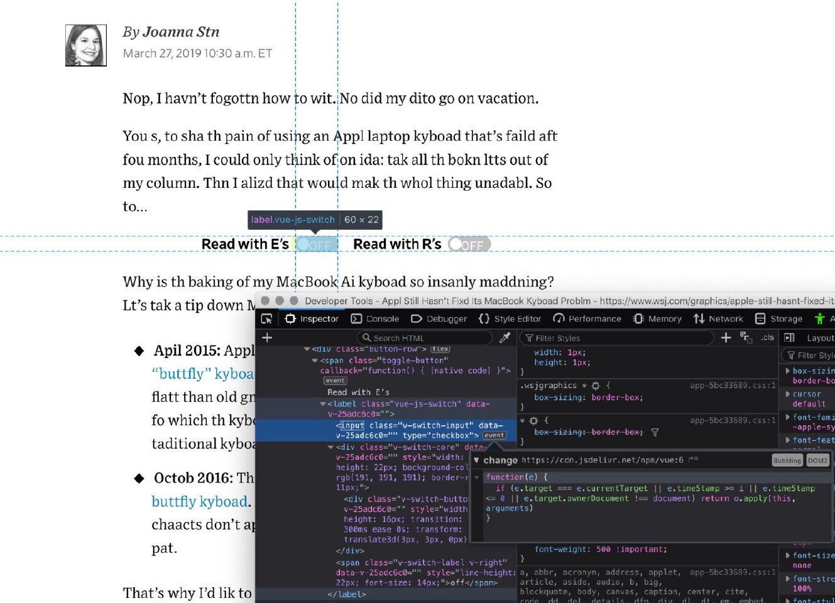This screenshot has height=603, width=835.
Task: Open the Network tab
Action: (718, 319)
